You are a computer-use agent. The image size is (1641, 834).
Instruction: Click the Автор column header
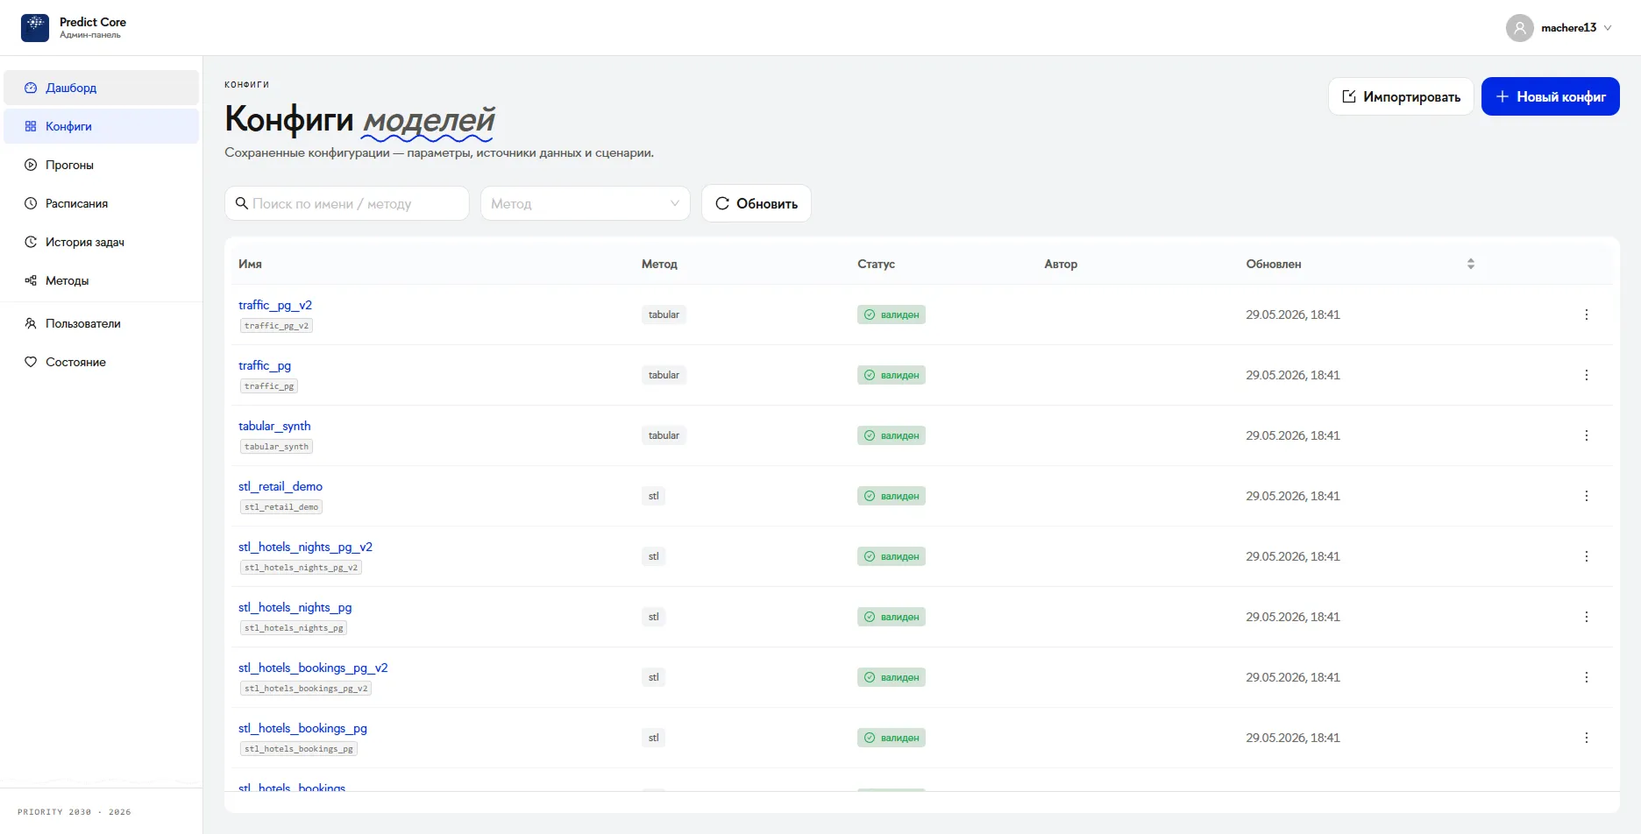pyautogui.click(x=1061, y=264)
